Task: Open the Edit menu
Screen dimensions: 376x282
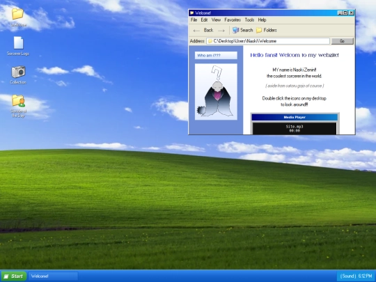Action: 204,20
